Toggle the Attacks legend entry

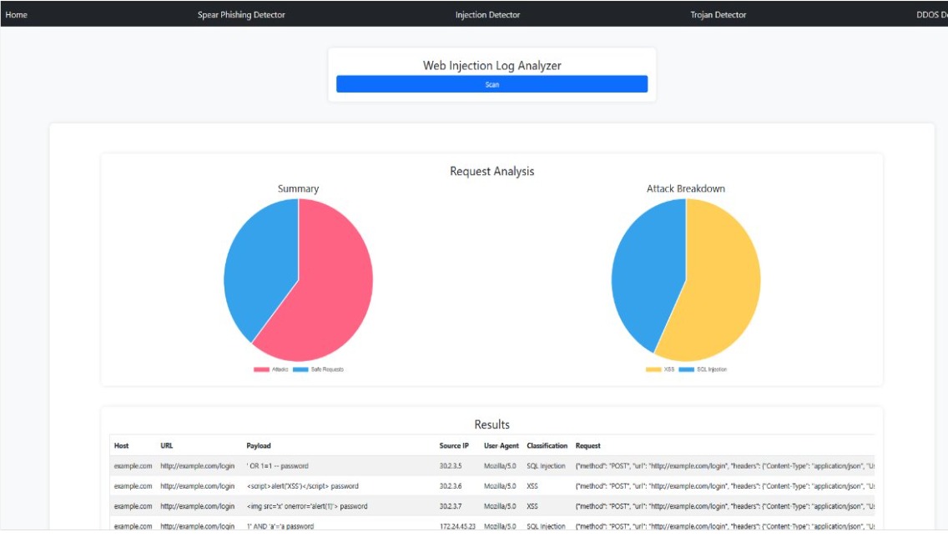pyautogui.click(x=271, y=369)
